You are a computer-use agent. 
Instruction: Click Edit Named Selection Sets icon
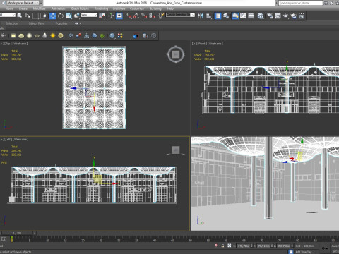161,16
